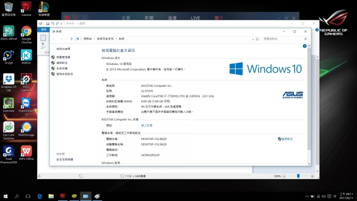The height and width of the screenshot is (201, 357).
Task: Open Task View from the taskbar
Action: 28,196
